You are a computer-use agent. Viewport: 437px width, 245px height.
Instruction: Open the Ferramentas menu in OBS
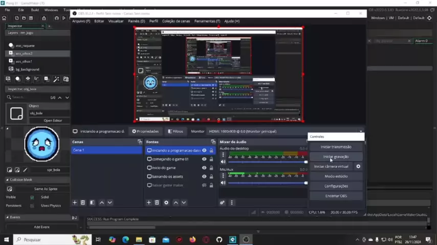point(207,21)
